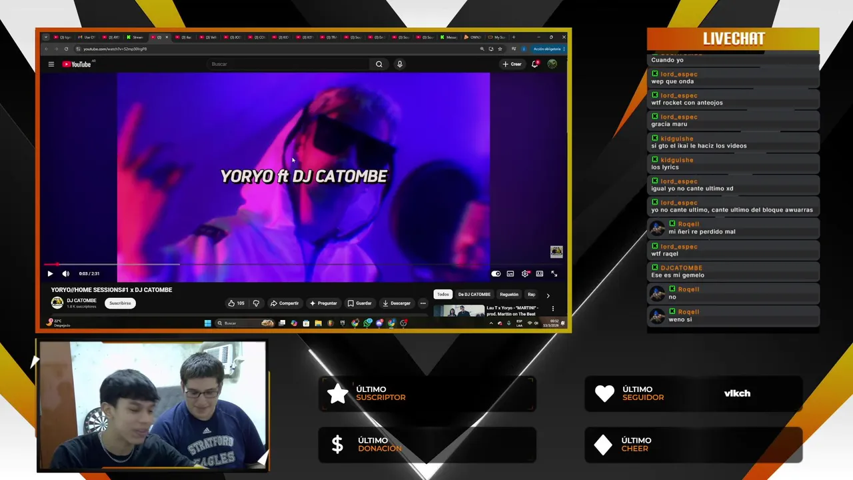The height and width of the screenshot is (480, 853).
Task: Close the active YouTube tab
Action: (167, 37)
